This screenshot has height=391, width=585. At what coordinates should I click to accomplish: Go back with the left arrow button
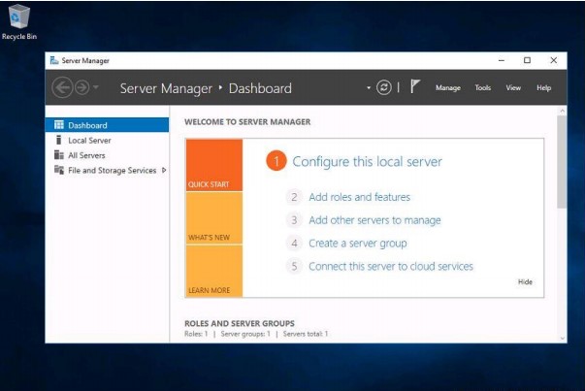point(62,87)
